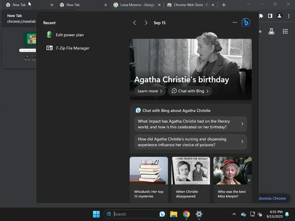Open the Bing chat icon in search panel

(246, 22)
